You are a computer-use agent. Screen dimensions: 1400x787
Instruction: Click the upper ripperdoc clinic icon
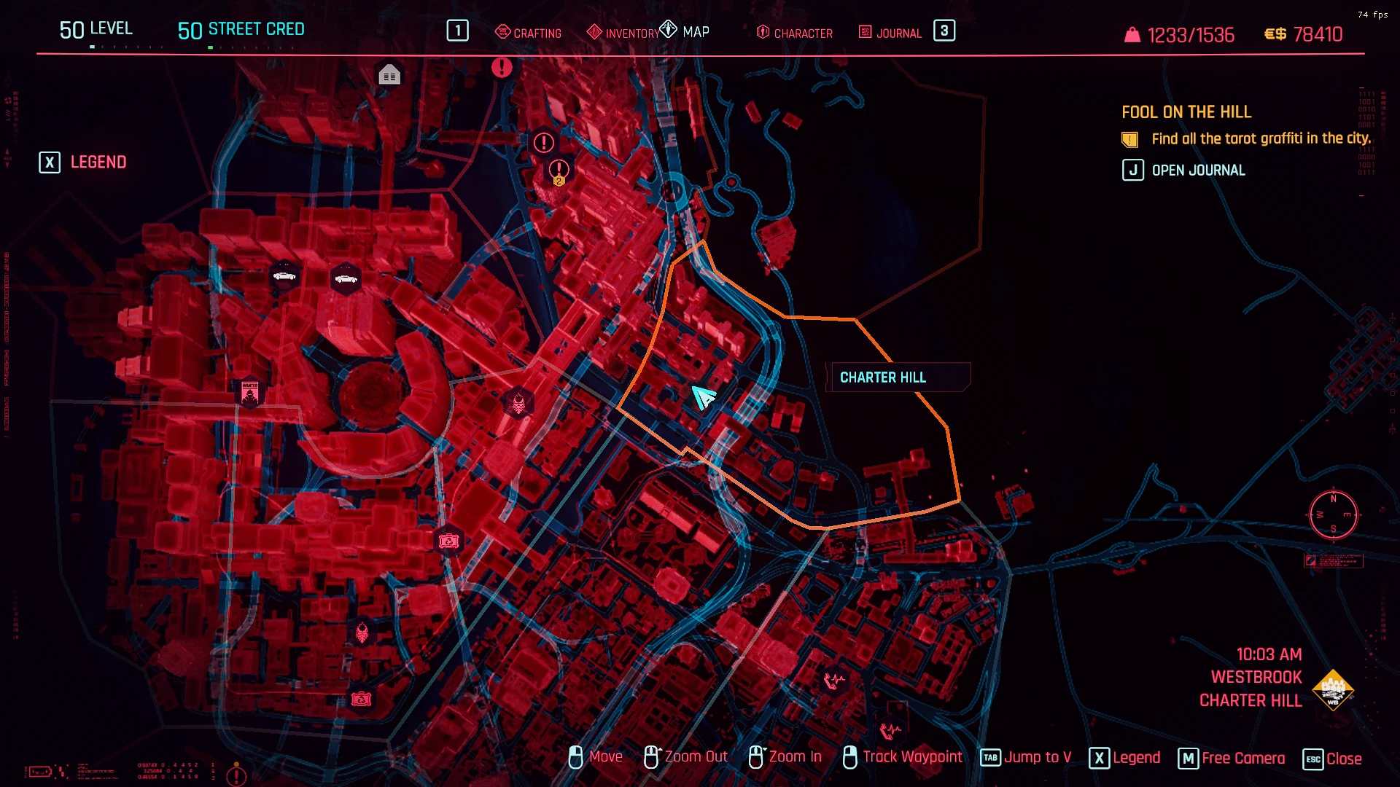[833, 681]
